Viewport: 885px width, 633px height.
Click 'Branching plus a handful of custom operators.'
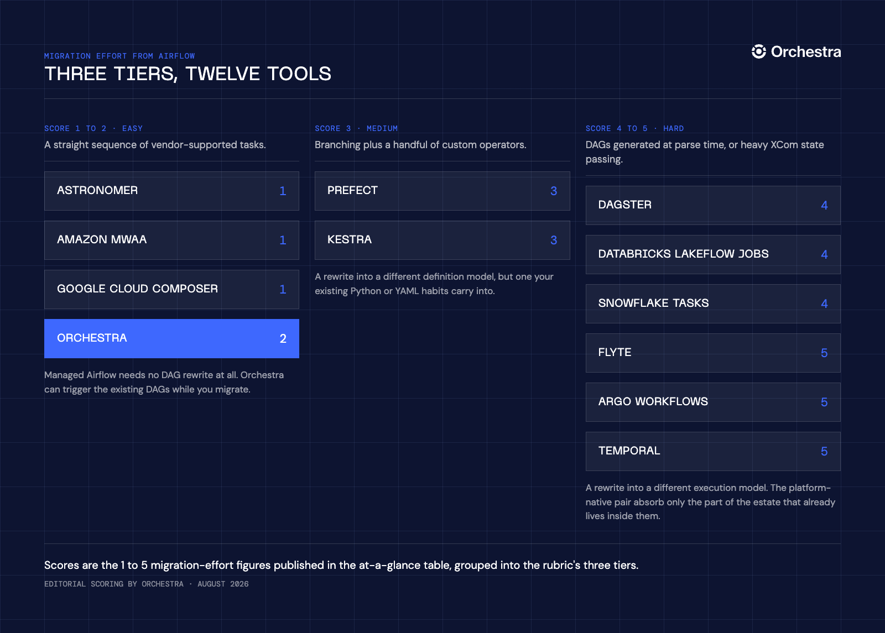coord(420,145)
